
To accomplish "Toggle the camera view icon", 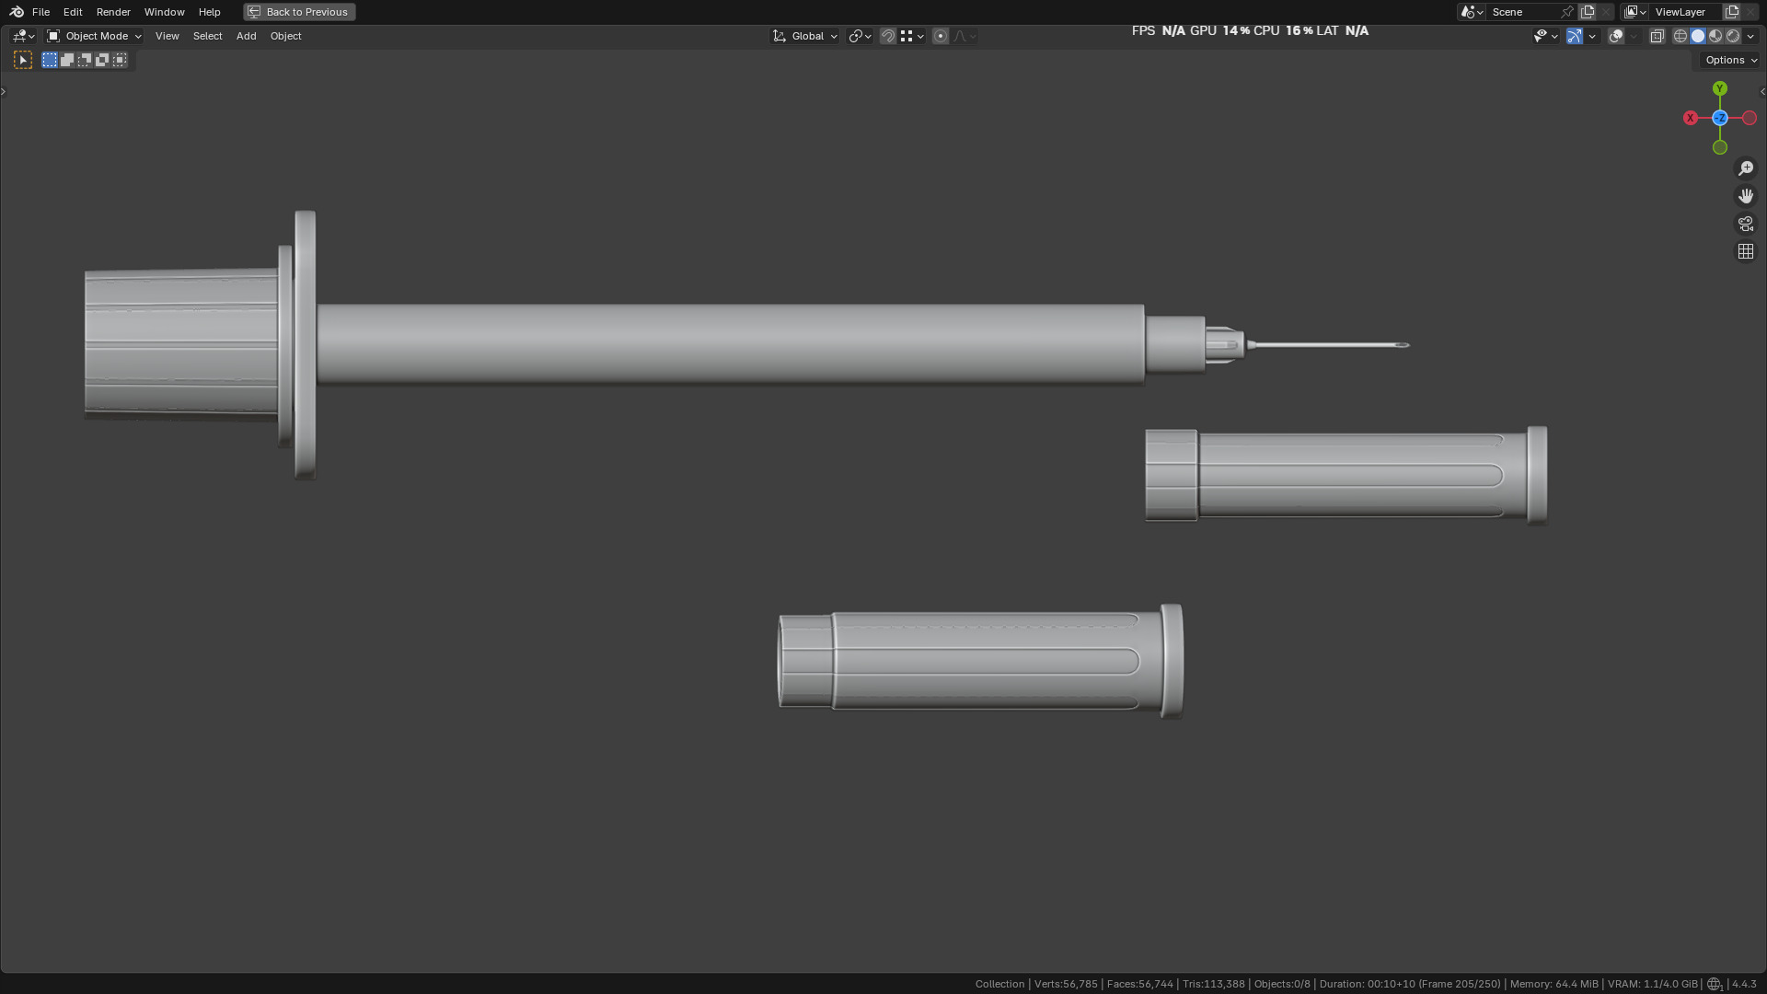I will 1746,224.
